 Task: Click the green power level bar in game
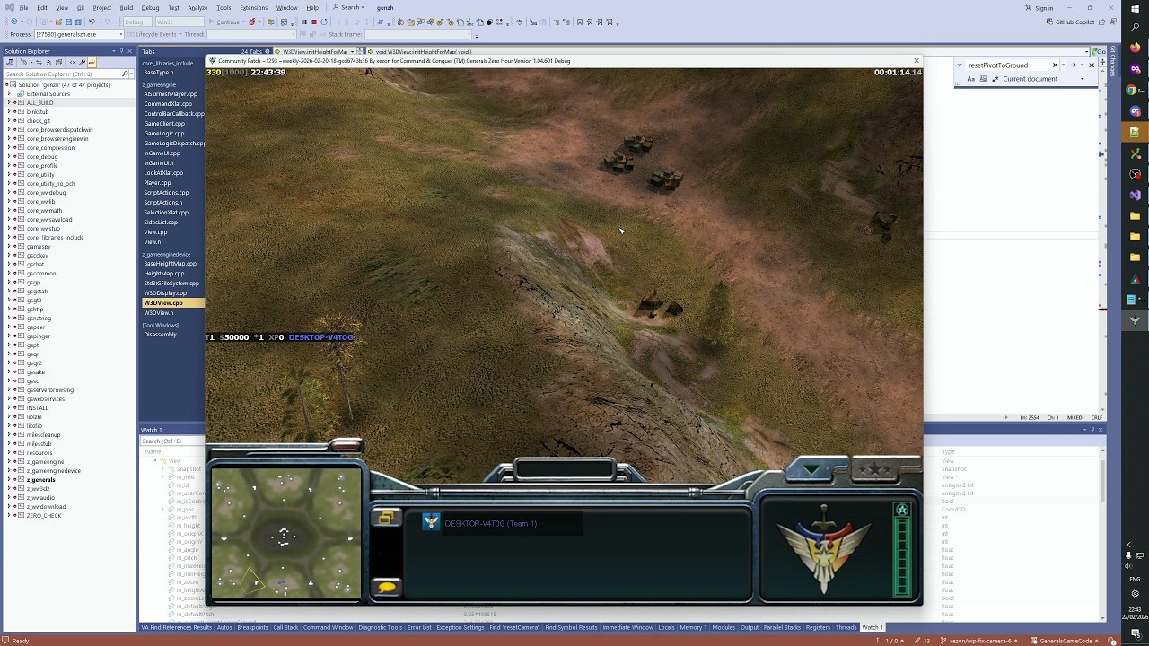902,556
